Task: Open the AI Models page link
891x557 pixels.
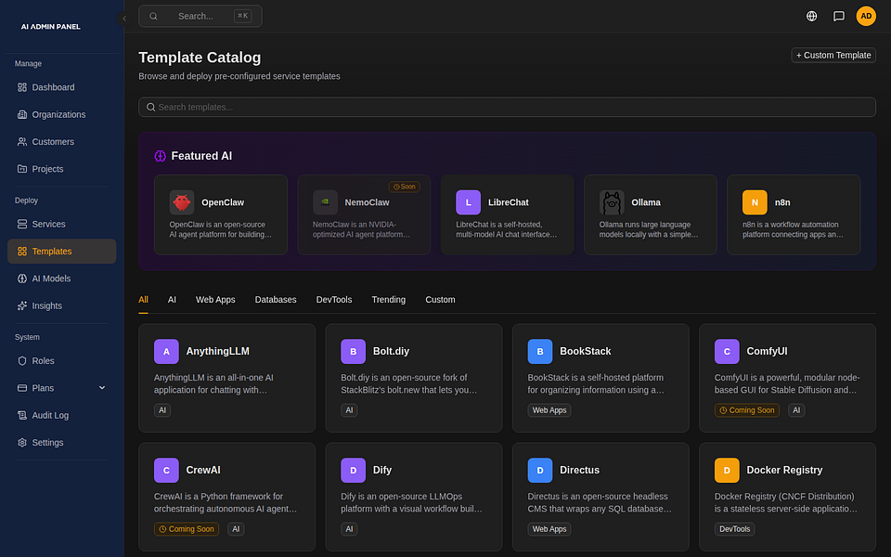Action: coord(61,279)
